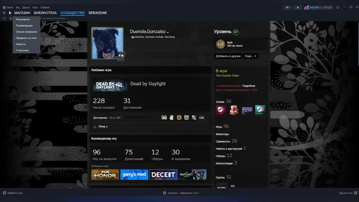
Task: Click the Steam logo in menu bar
Action: pyautogui.click(x=4, y=8)
